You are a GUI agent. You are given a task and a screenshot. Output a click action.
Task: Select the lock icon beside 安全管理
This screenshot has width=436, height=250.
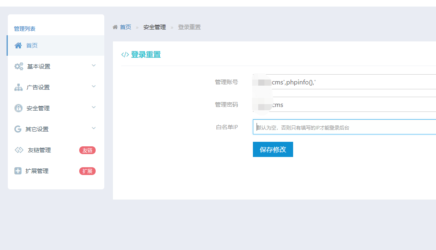(x=18, y=108)
